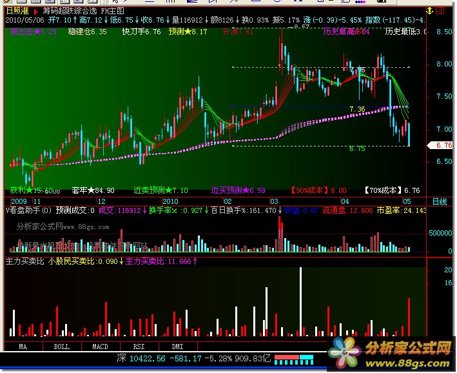Click the red flag marker next to 日照港
Viewport: 457px width, 373px height.
pos(36,12)
